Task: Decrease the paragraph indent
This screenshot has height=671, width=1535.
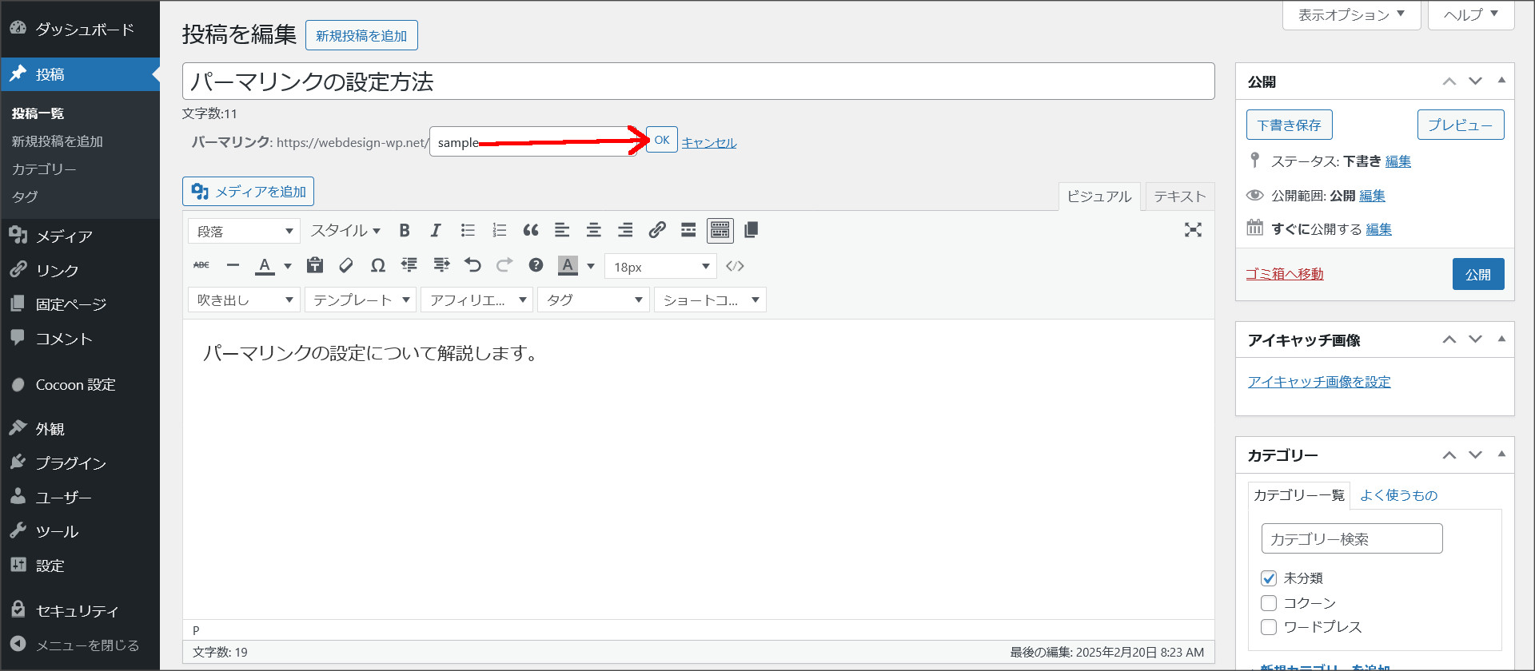Action: (x=409, y=266)
